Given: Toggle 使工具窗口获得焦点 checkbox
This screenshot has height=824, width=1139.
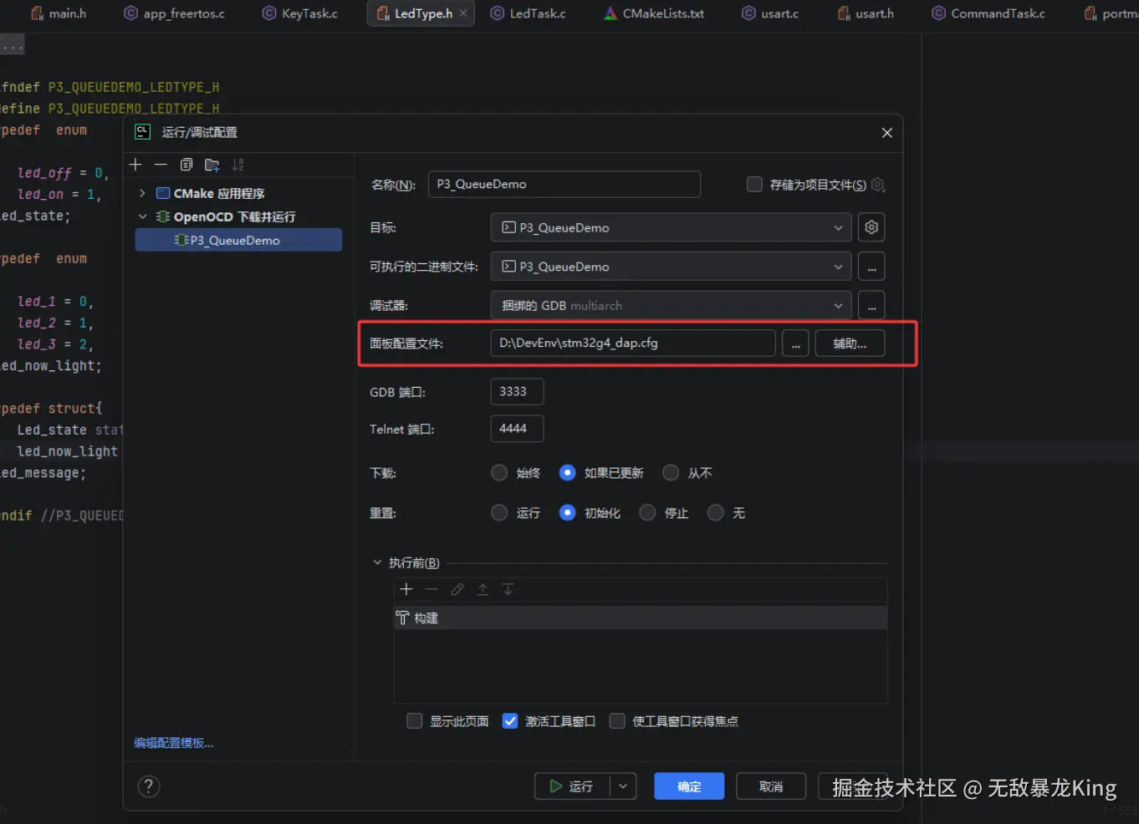Looking at the screenshot, I should pos(617,721).
